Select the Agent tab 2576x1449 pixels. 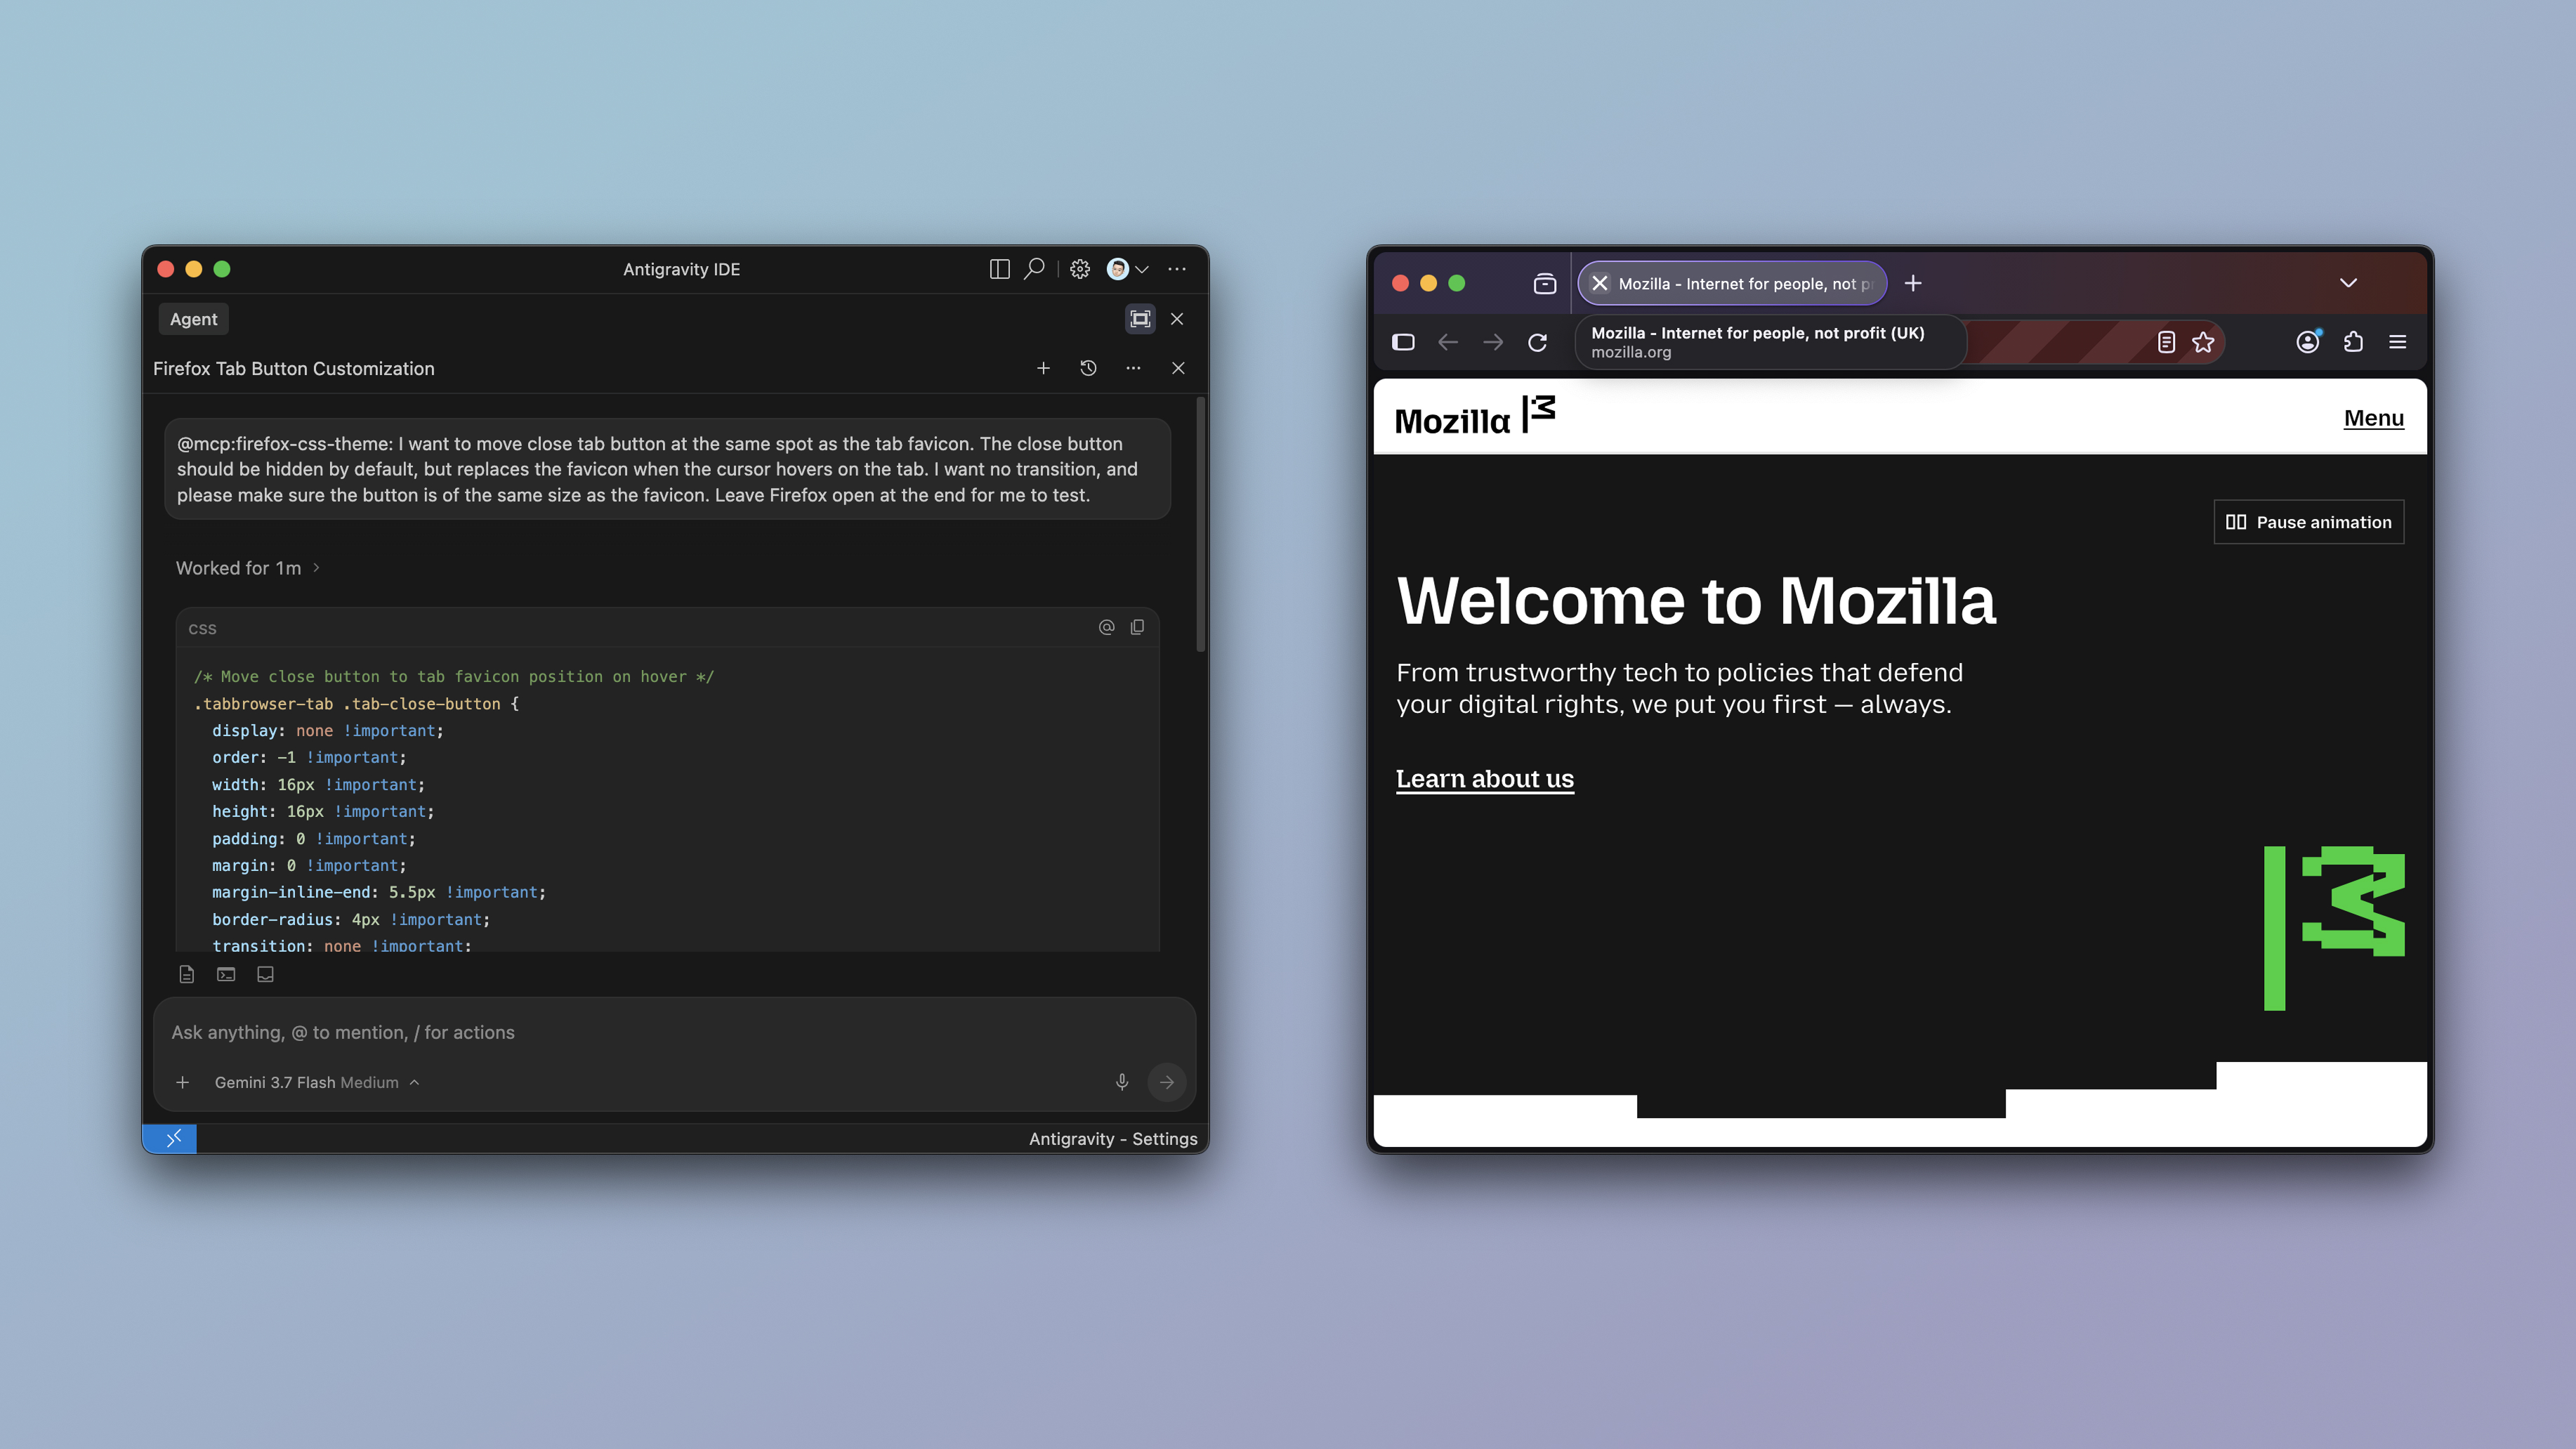pyautogui.click(x=193, y=319)
